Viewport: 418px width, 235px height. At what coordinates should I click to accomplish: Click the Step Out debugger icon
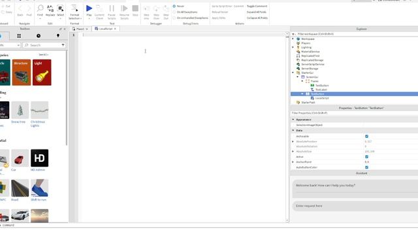point(166,9)
